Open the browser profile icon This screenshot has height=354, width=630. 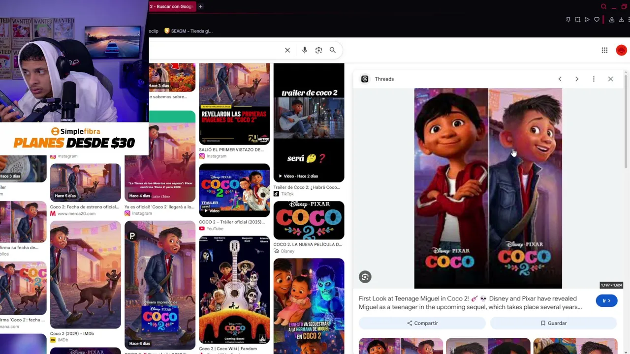point(612,20)
